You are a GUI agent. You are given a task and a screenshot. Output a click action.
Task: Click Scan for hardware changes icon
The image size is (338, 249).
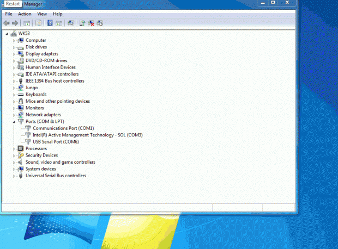click(70, 23)
